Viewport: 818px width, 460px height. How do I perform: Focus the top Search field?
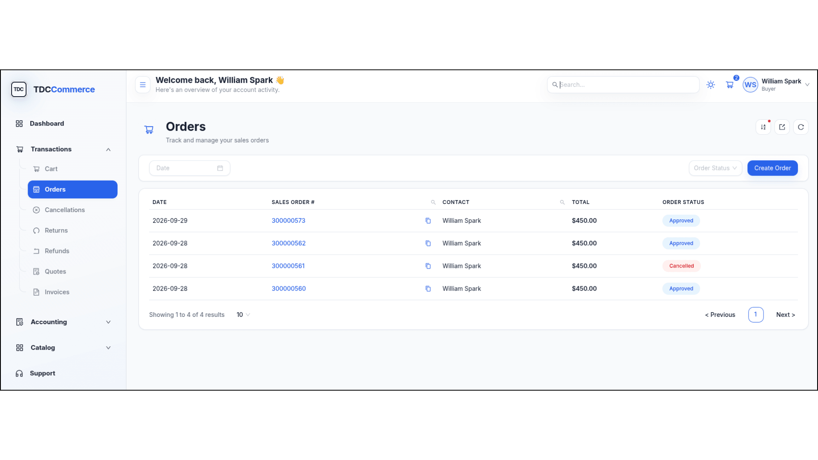pyautogui.click(x=623, y=85)
